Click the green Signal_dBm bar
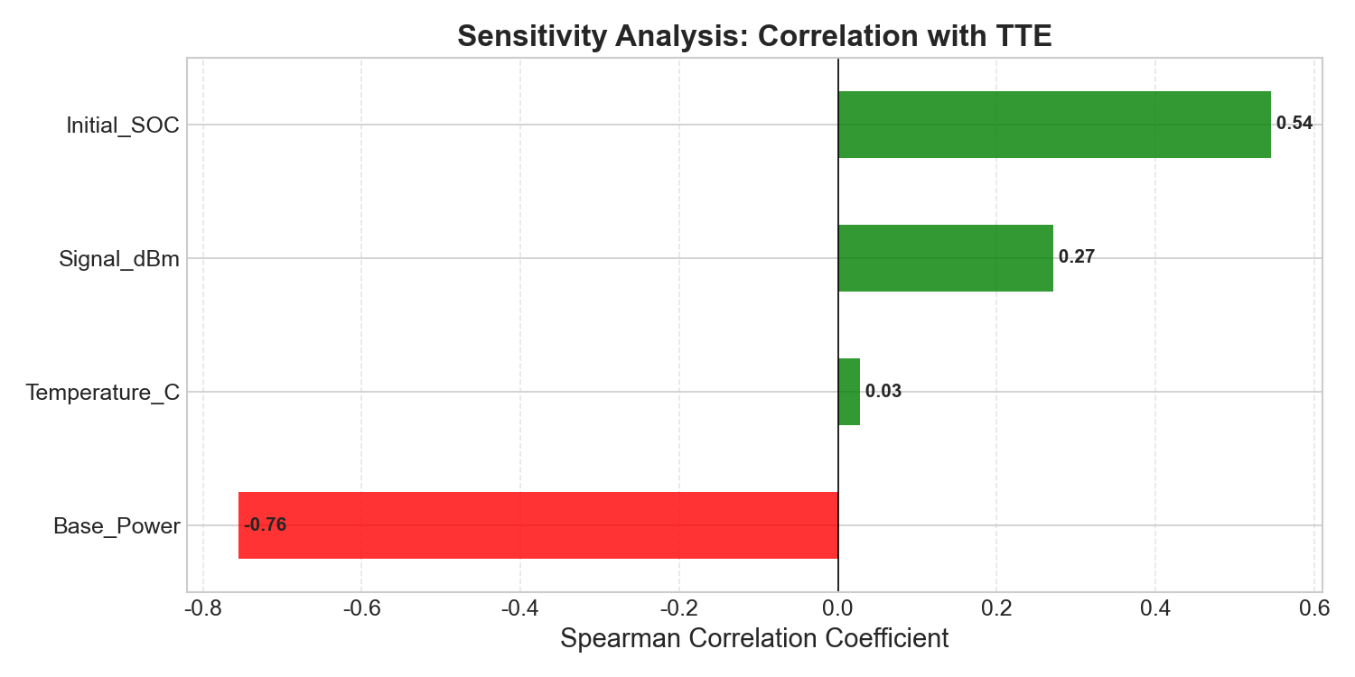Screen dimensions: 1355x677 point(945,258)
